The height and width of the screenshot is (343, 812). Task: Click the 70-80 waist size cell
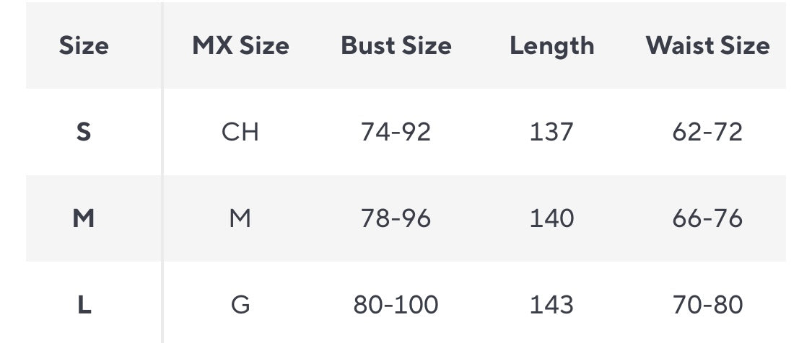pyautogui.click(x=707, y=305)
